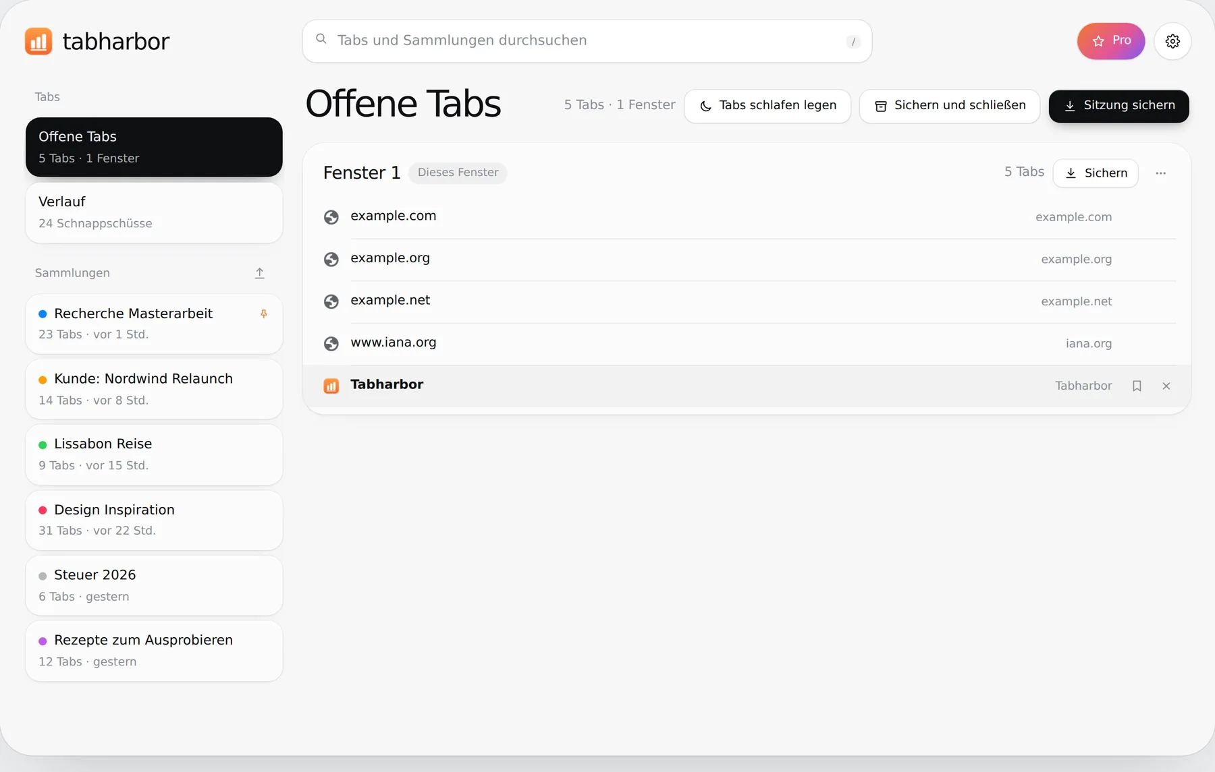Click Tabs schlafen legen
This screenshot has height=772, width=1215.
(x=767, y=106)
